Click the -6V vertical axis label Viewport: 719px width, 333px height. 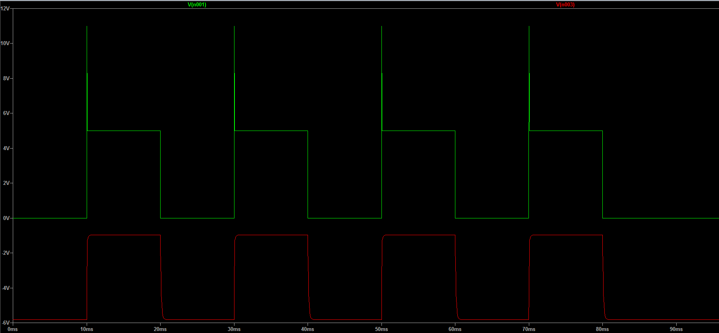pos(6,323)
